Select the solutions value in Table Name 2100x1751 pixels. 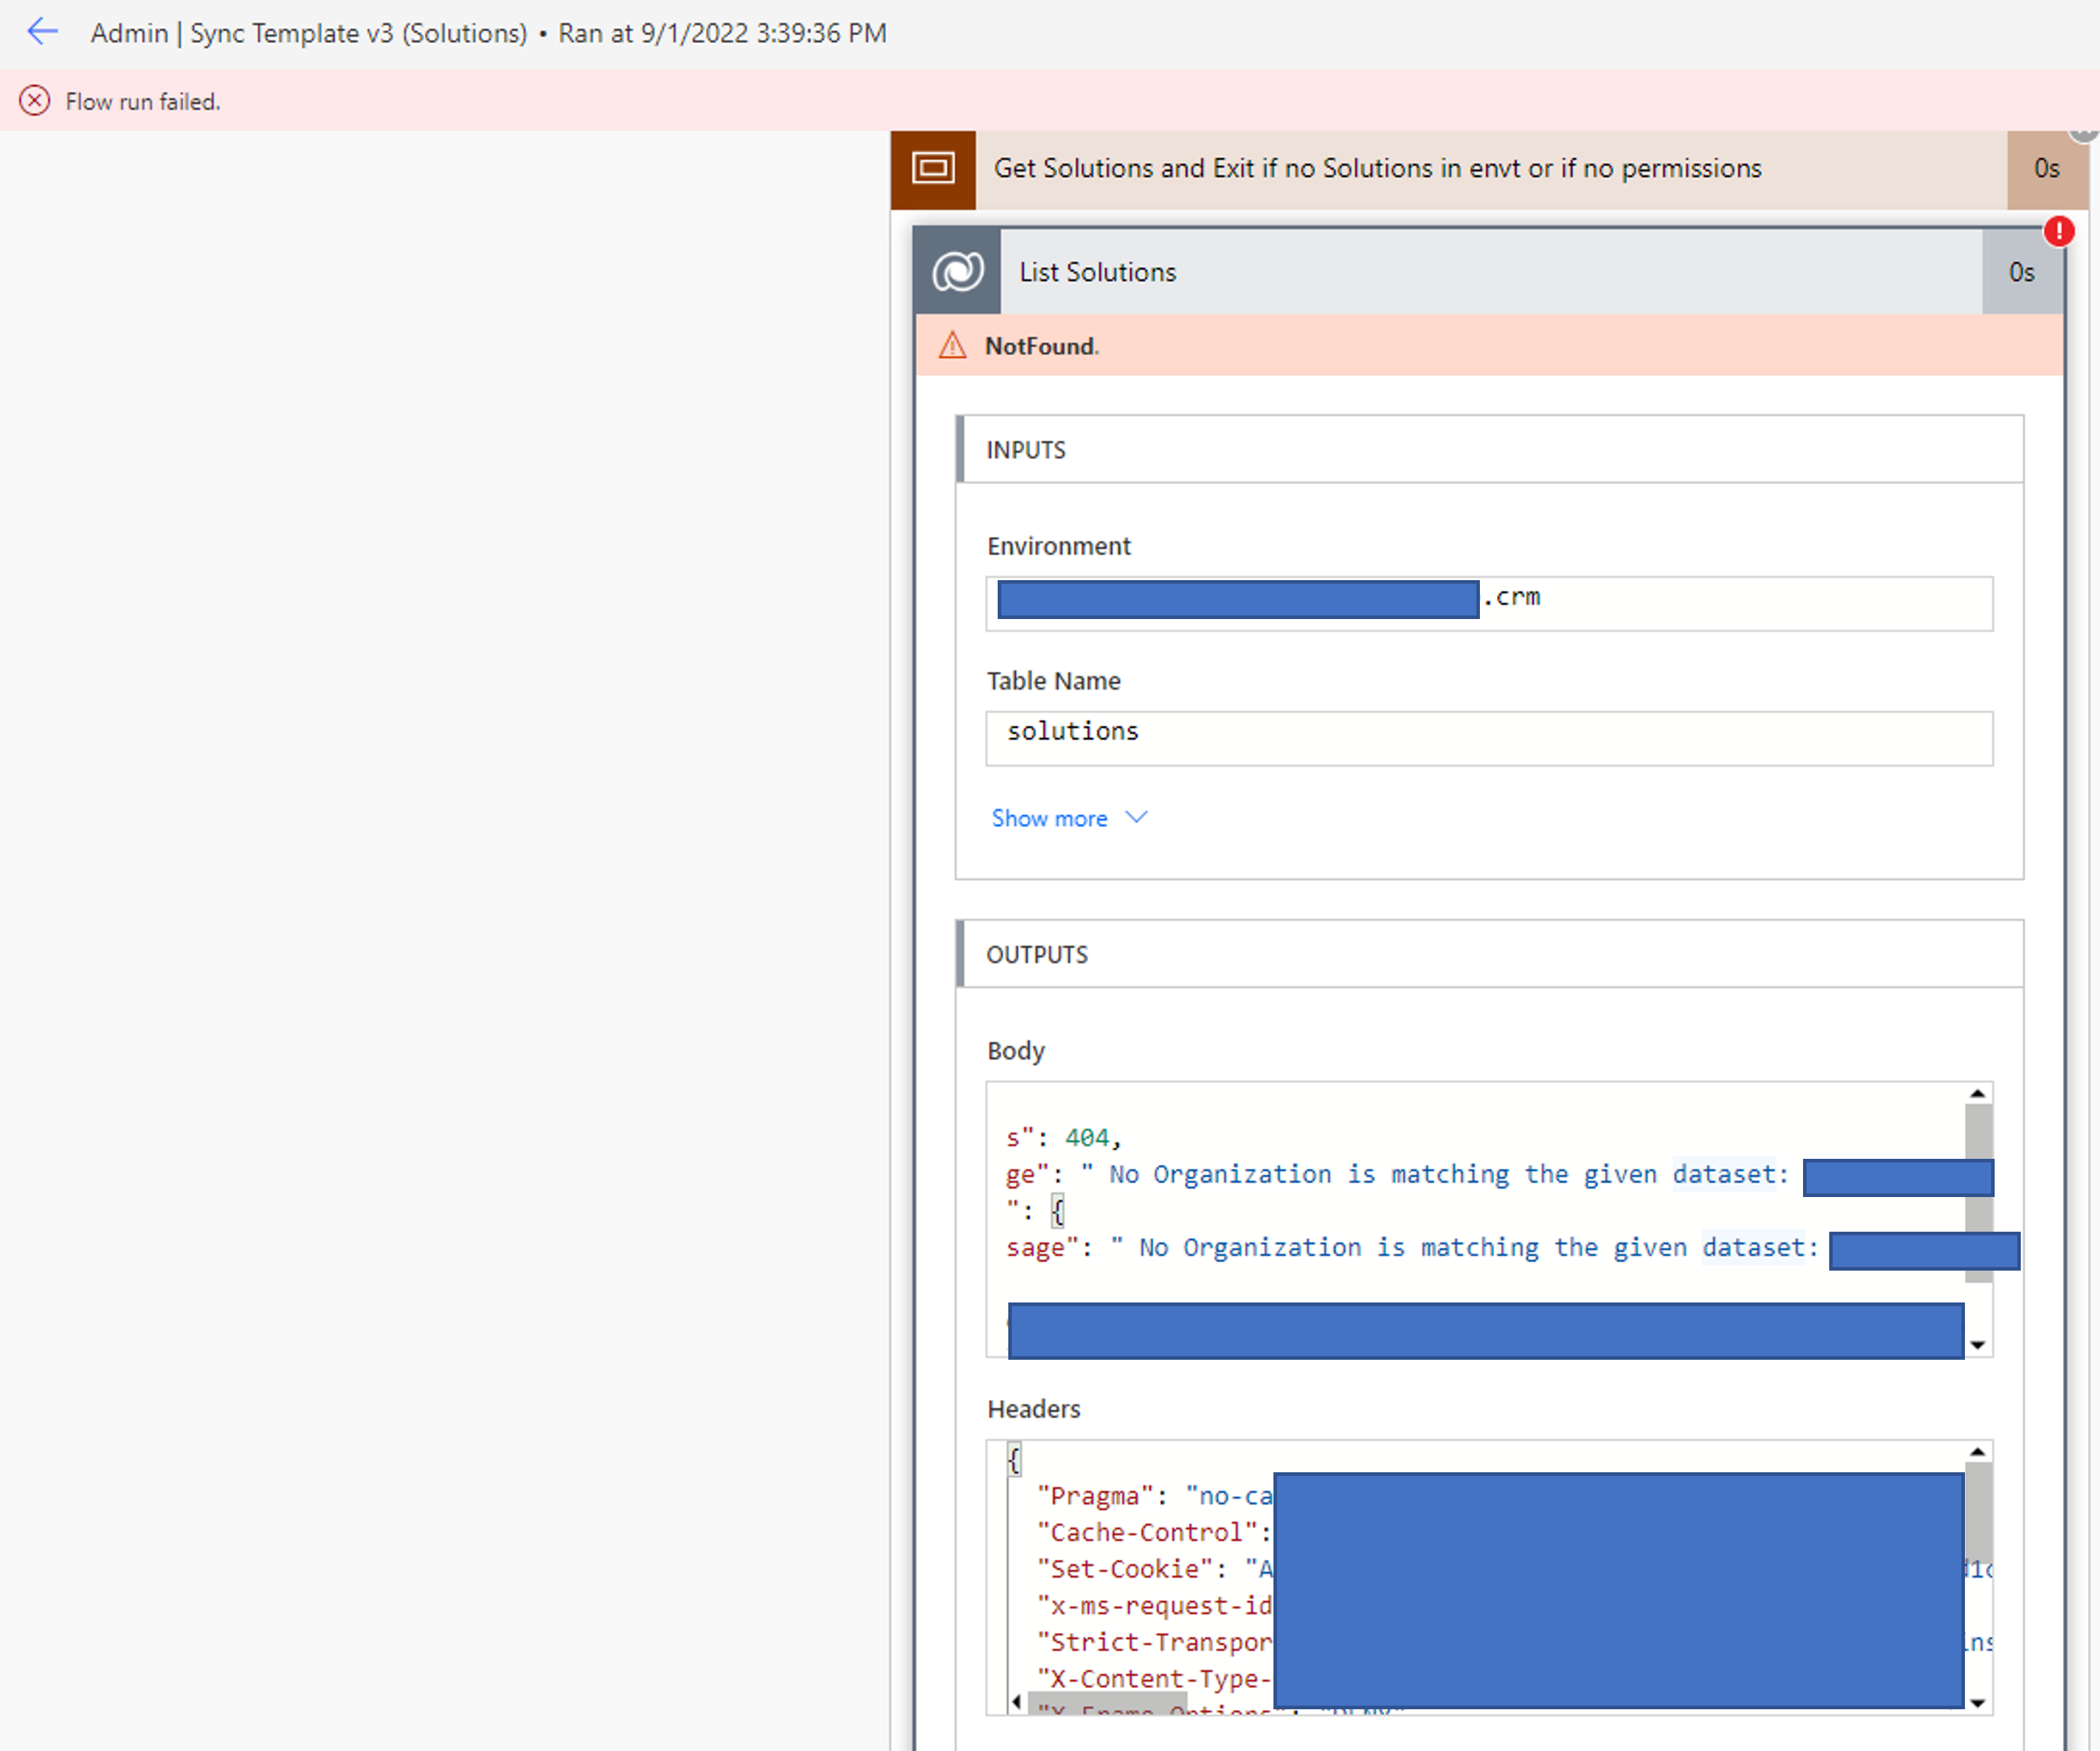click(x=1072, y=730)
